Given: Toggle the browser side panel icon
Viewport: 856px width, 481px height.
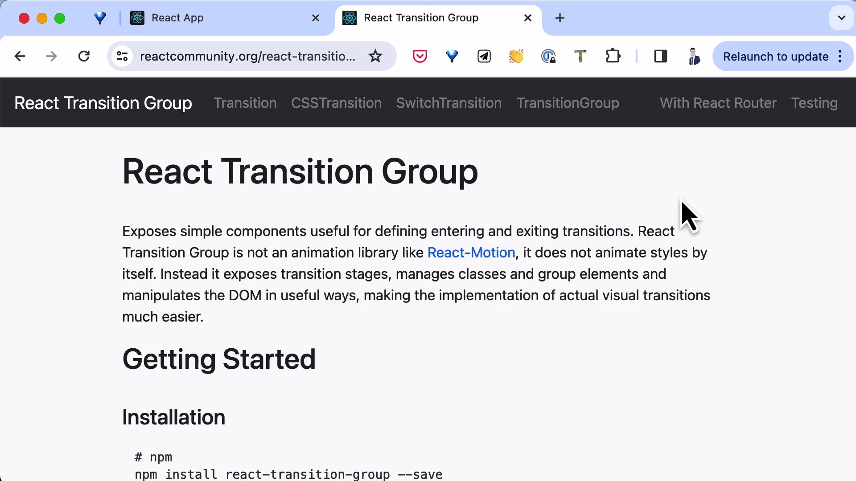Looking at the screenshot, I should [660, 57].
